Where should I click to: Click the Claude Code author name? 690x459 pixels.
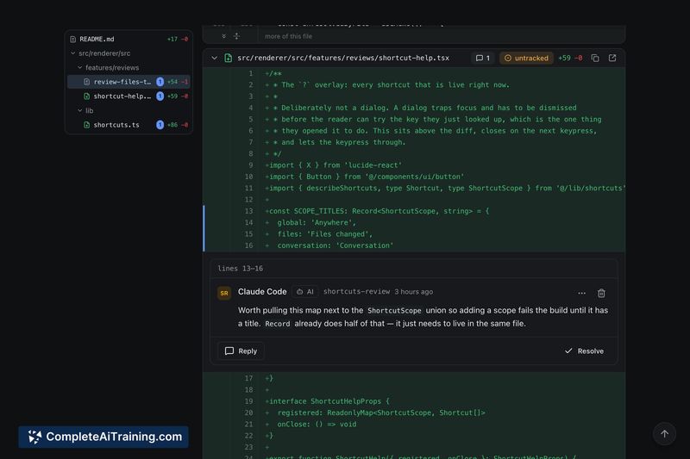pyautogui.click(x=262, y=292)
